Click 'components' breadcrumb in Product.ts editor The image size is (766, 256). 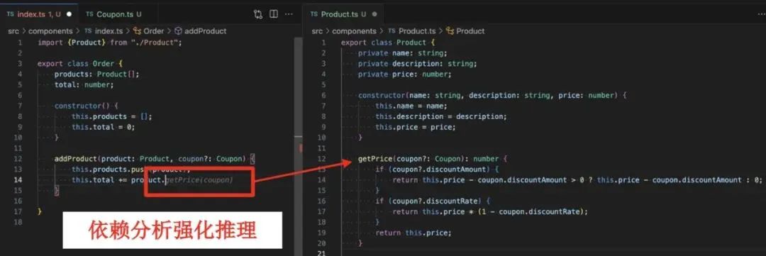point(354,30)
